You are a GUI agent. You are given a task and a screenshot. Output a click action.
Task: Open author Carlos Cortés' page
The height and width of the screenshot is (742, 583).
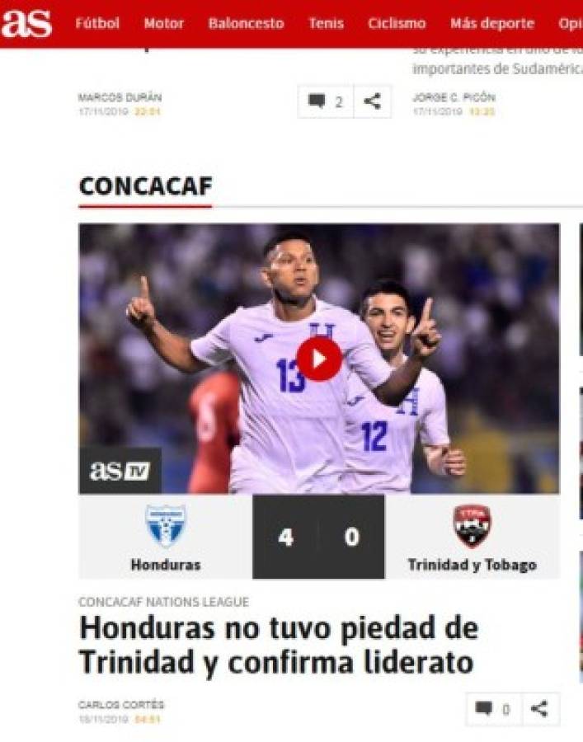point(121,705)
